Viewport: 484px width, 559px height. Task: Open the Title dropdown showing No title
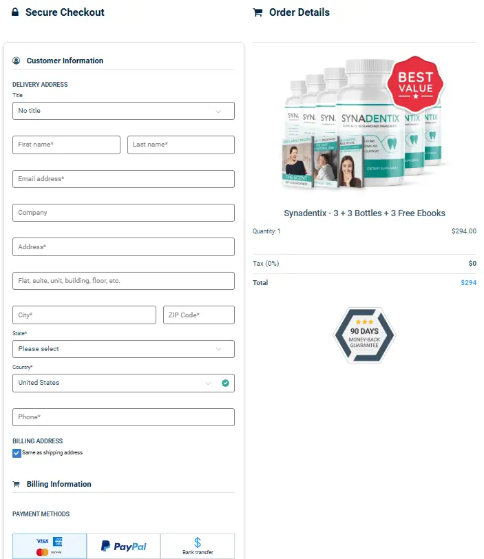(123, 111)
